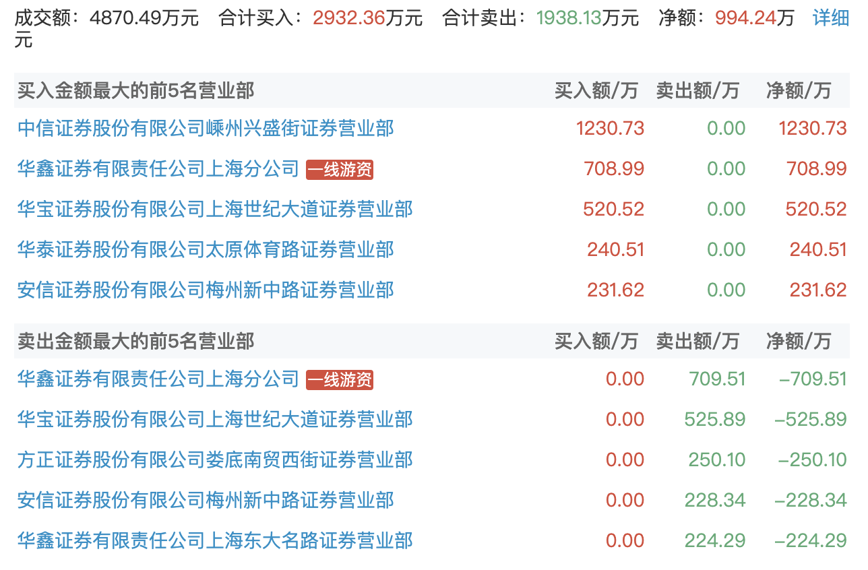This screenshot has width=868, height=570.
Task: Click the 净额/万 column header in buy table
Action: [x=798, y=90]
